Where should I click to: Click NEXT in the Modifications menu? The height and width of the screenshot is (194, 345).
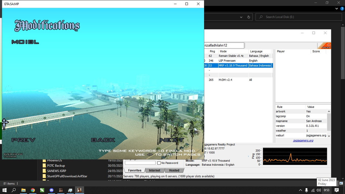(172, 140)
